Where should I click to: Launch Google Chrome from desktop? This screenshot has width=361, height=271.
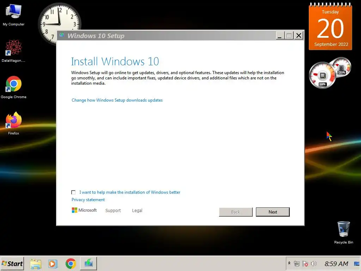(x=14, y=87)
